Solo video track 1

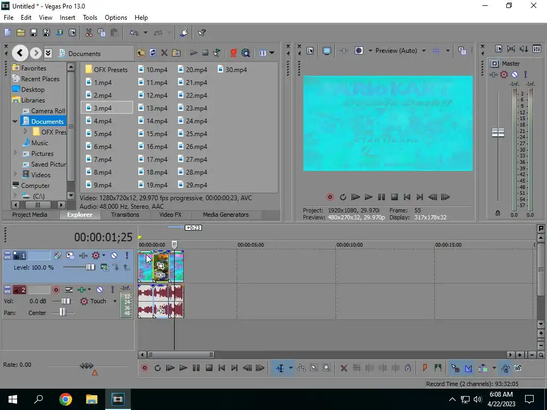click(127, 256)
